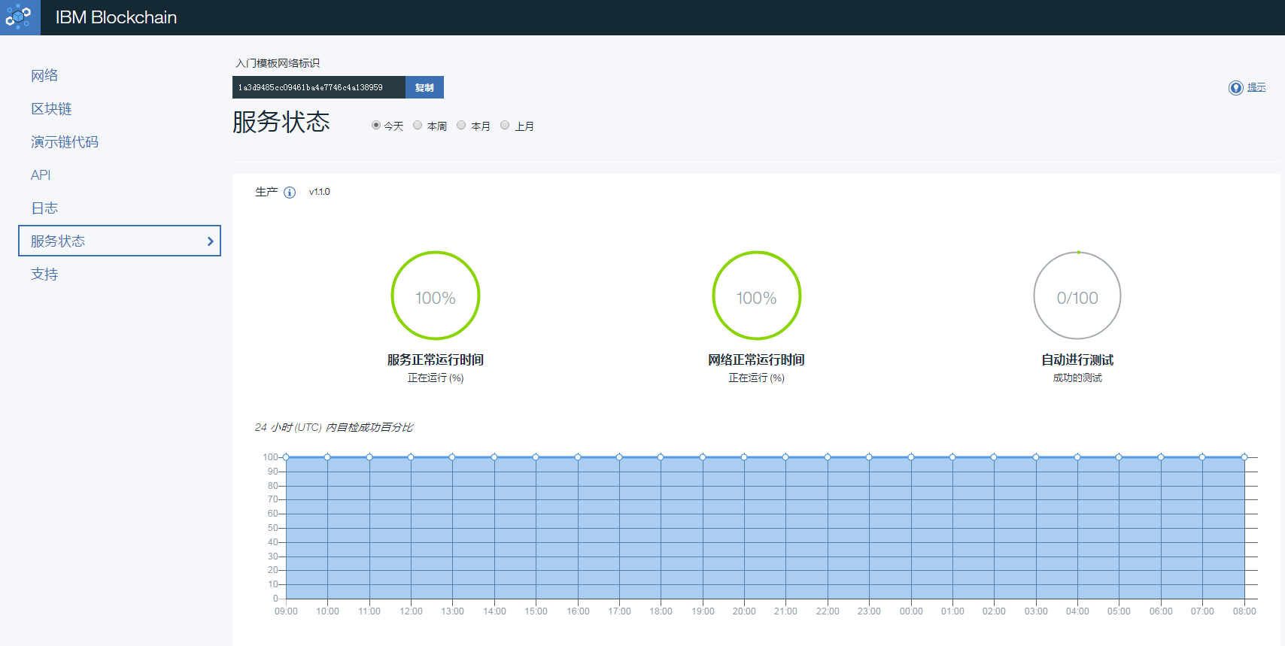
Task: Click the network ID text field
Action: pyautogui.click(x=318, y=87)
